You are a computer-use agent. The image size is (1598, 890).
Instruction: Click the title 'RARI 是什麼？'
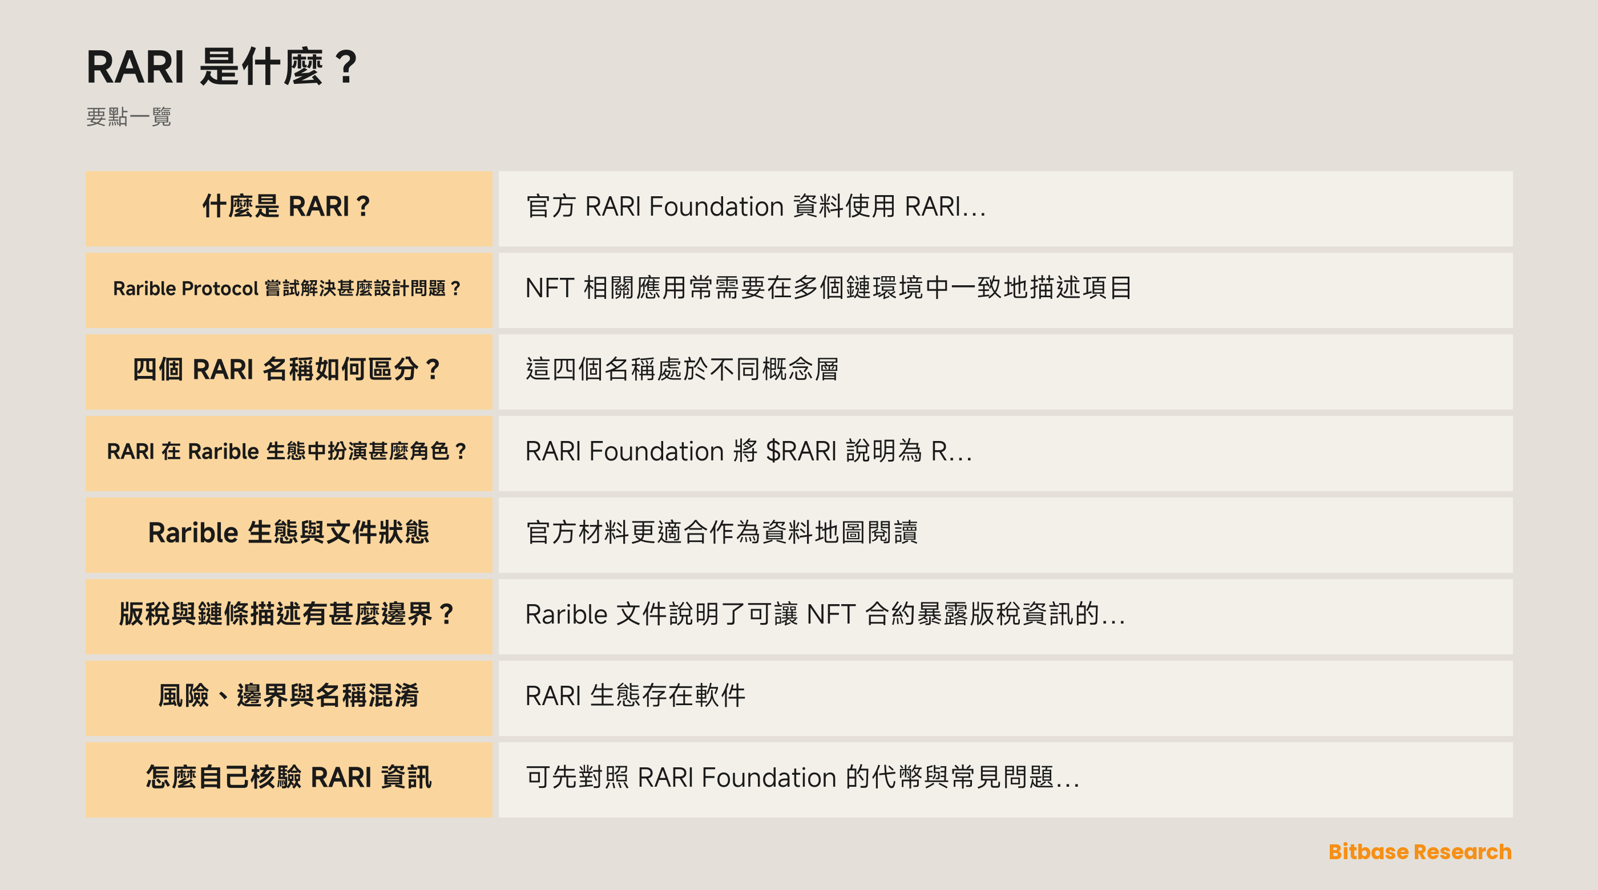pyautogui.click(x=222, y=66)
